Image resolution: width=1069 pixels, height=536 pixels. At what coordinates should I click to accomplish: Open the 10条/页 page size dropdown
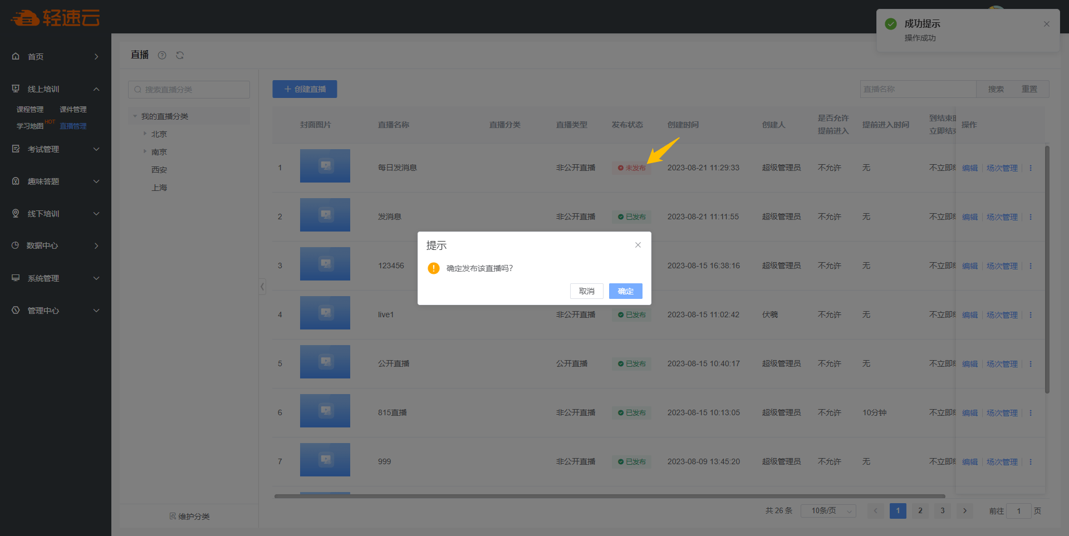click(x=828, y=511)
